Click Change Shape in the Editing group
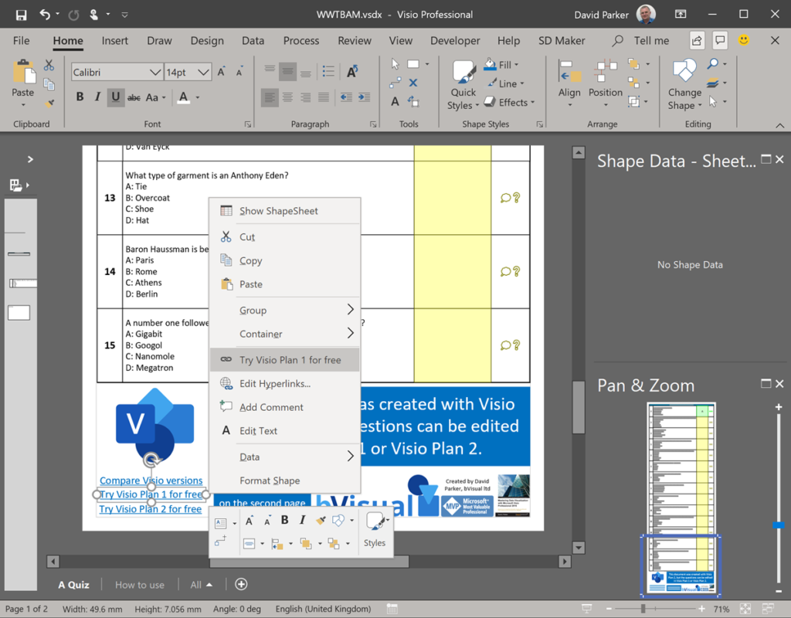 pos(684,77)
